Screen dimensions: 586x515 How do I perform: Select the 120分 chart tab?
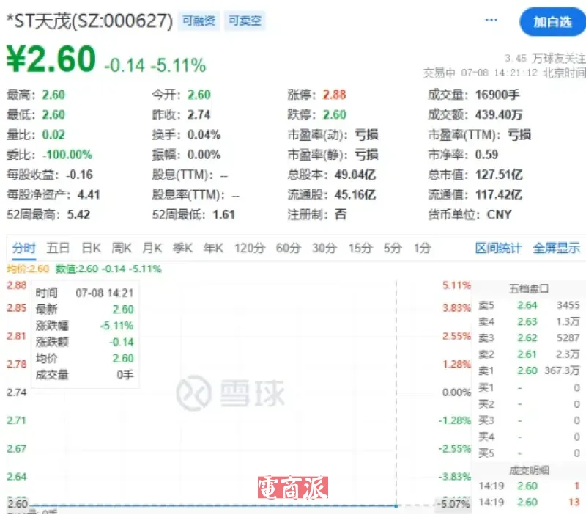250,248
